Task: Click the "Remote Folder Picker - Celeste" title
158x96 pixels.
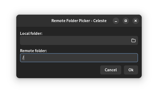Action: 79,21
